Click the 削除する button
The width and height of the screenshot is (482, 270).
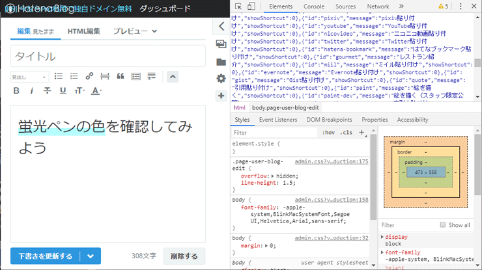pos(184,256)
